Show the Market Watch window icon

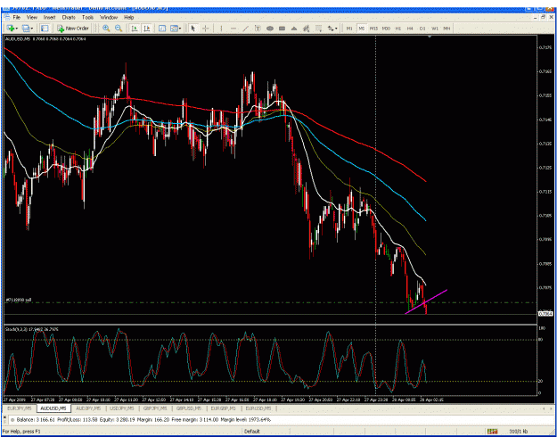point(45,29)
